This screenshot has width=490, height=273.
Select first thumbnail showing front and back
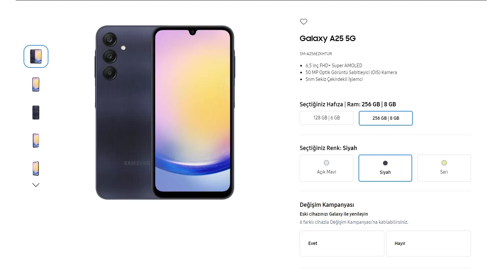coord(36,56)
